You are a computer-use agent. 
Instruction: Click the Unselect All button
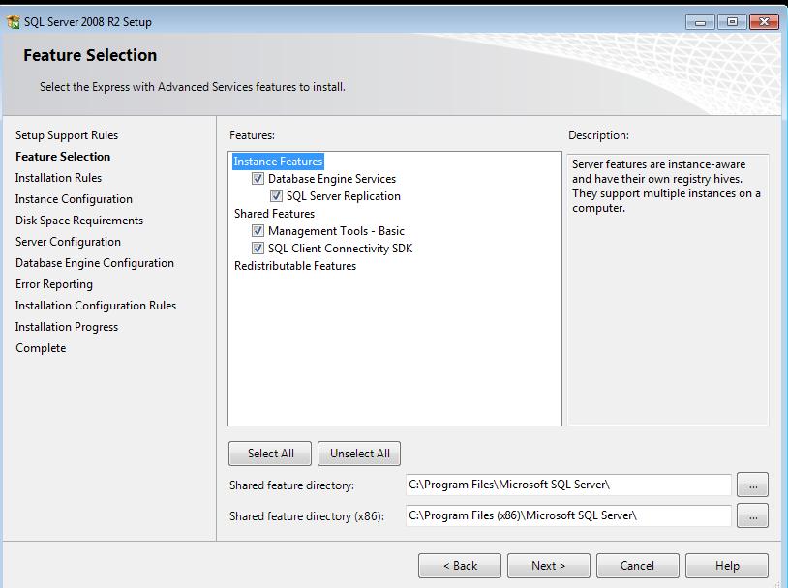[359, 454]
